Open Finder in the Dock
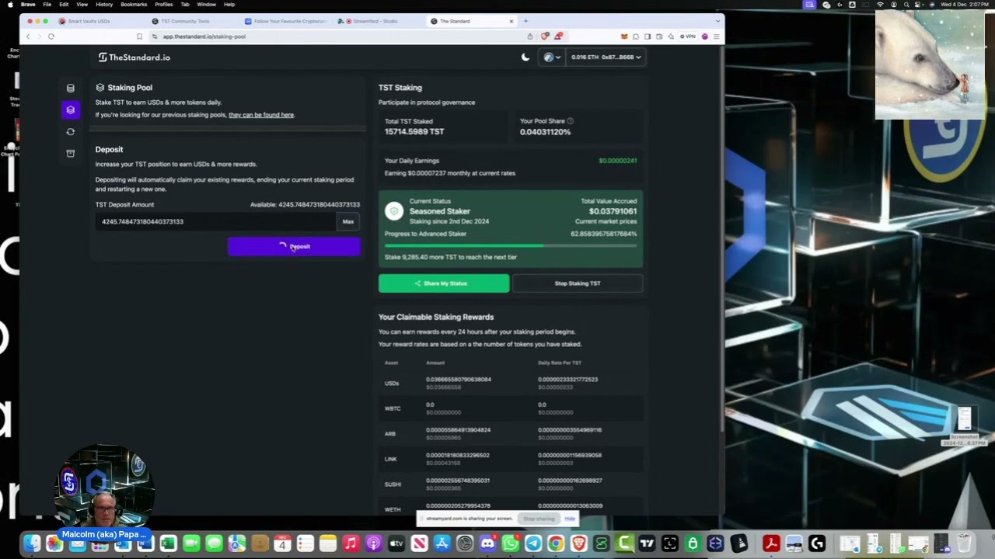This screenshot has height=559, width=995. 32,543
